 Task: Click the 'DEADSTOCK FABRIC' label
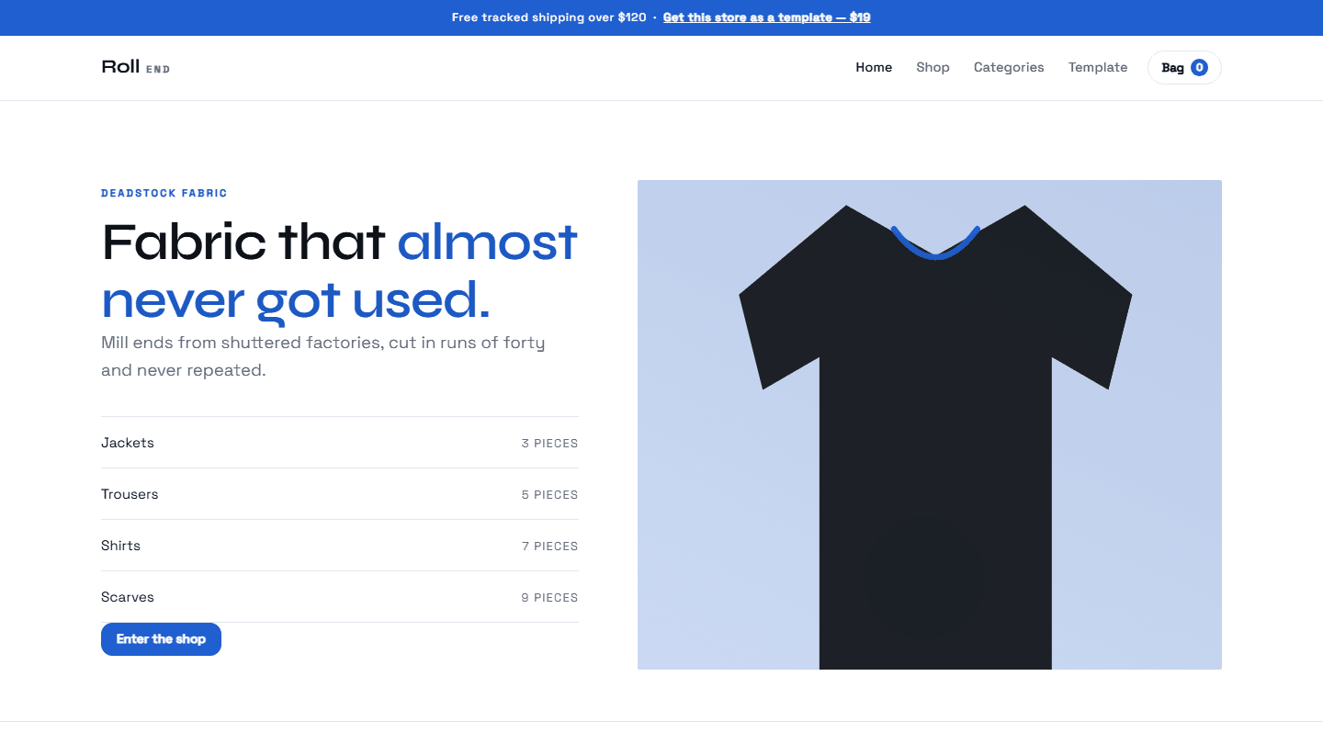(164, 194)
